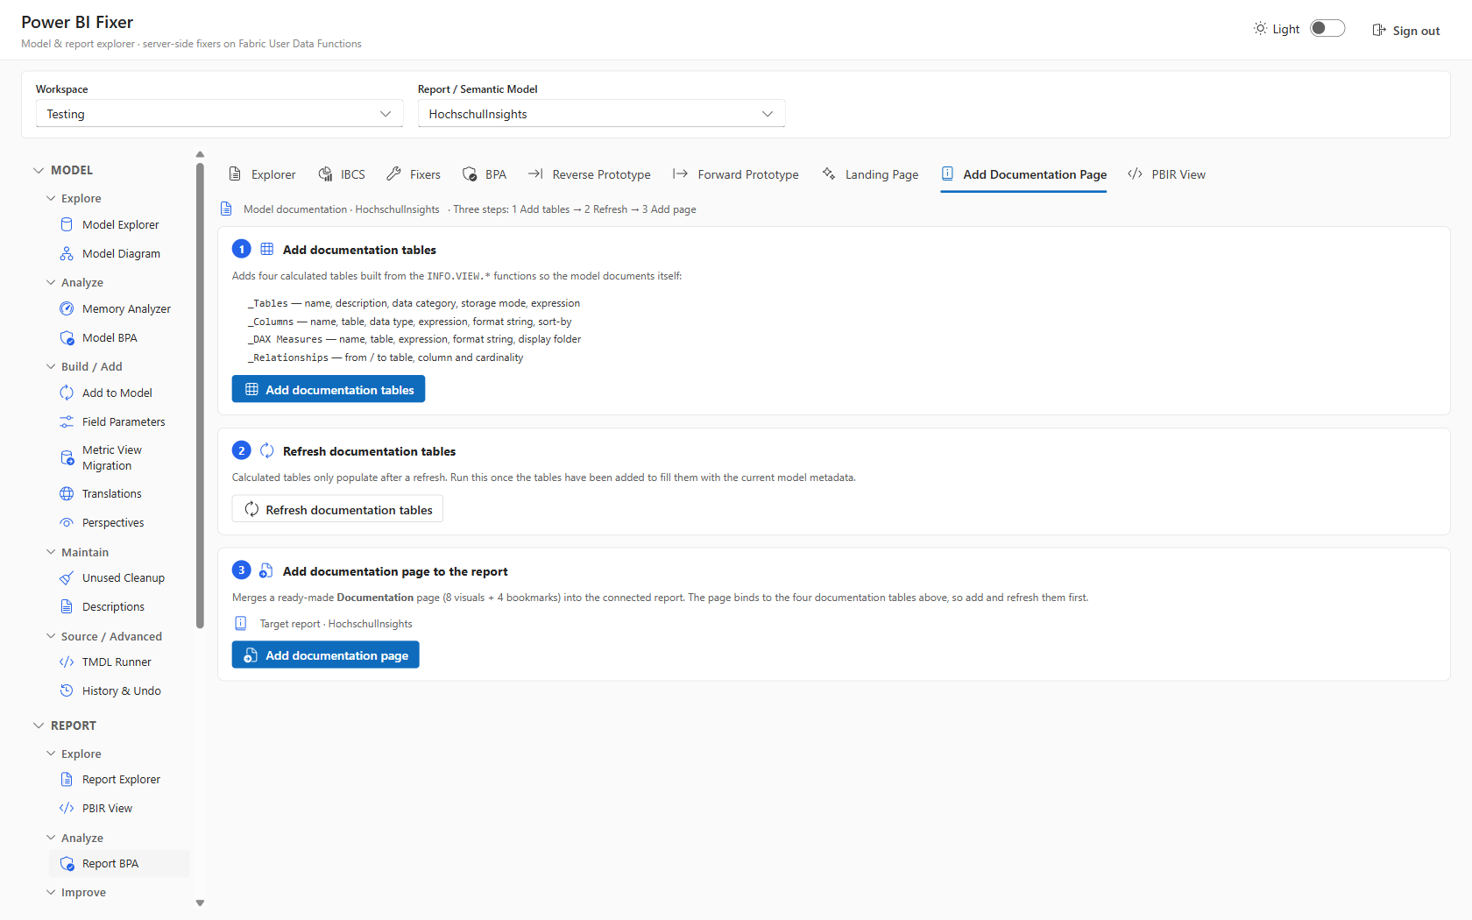
Task: Click the Perspectives eye icon
Action: click(x=67, y=522)
